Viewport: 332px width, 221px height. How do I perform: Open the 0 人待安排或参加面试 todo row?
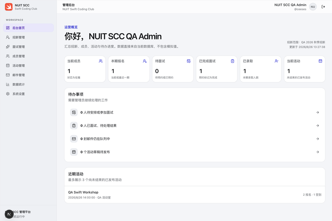pos(195,112)
